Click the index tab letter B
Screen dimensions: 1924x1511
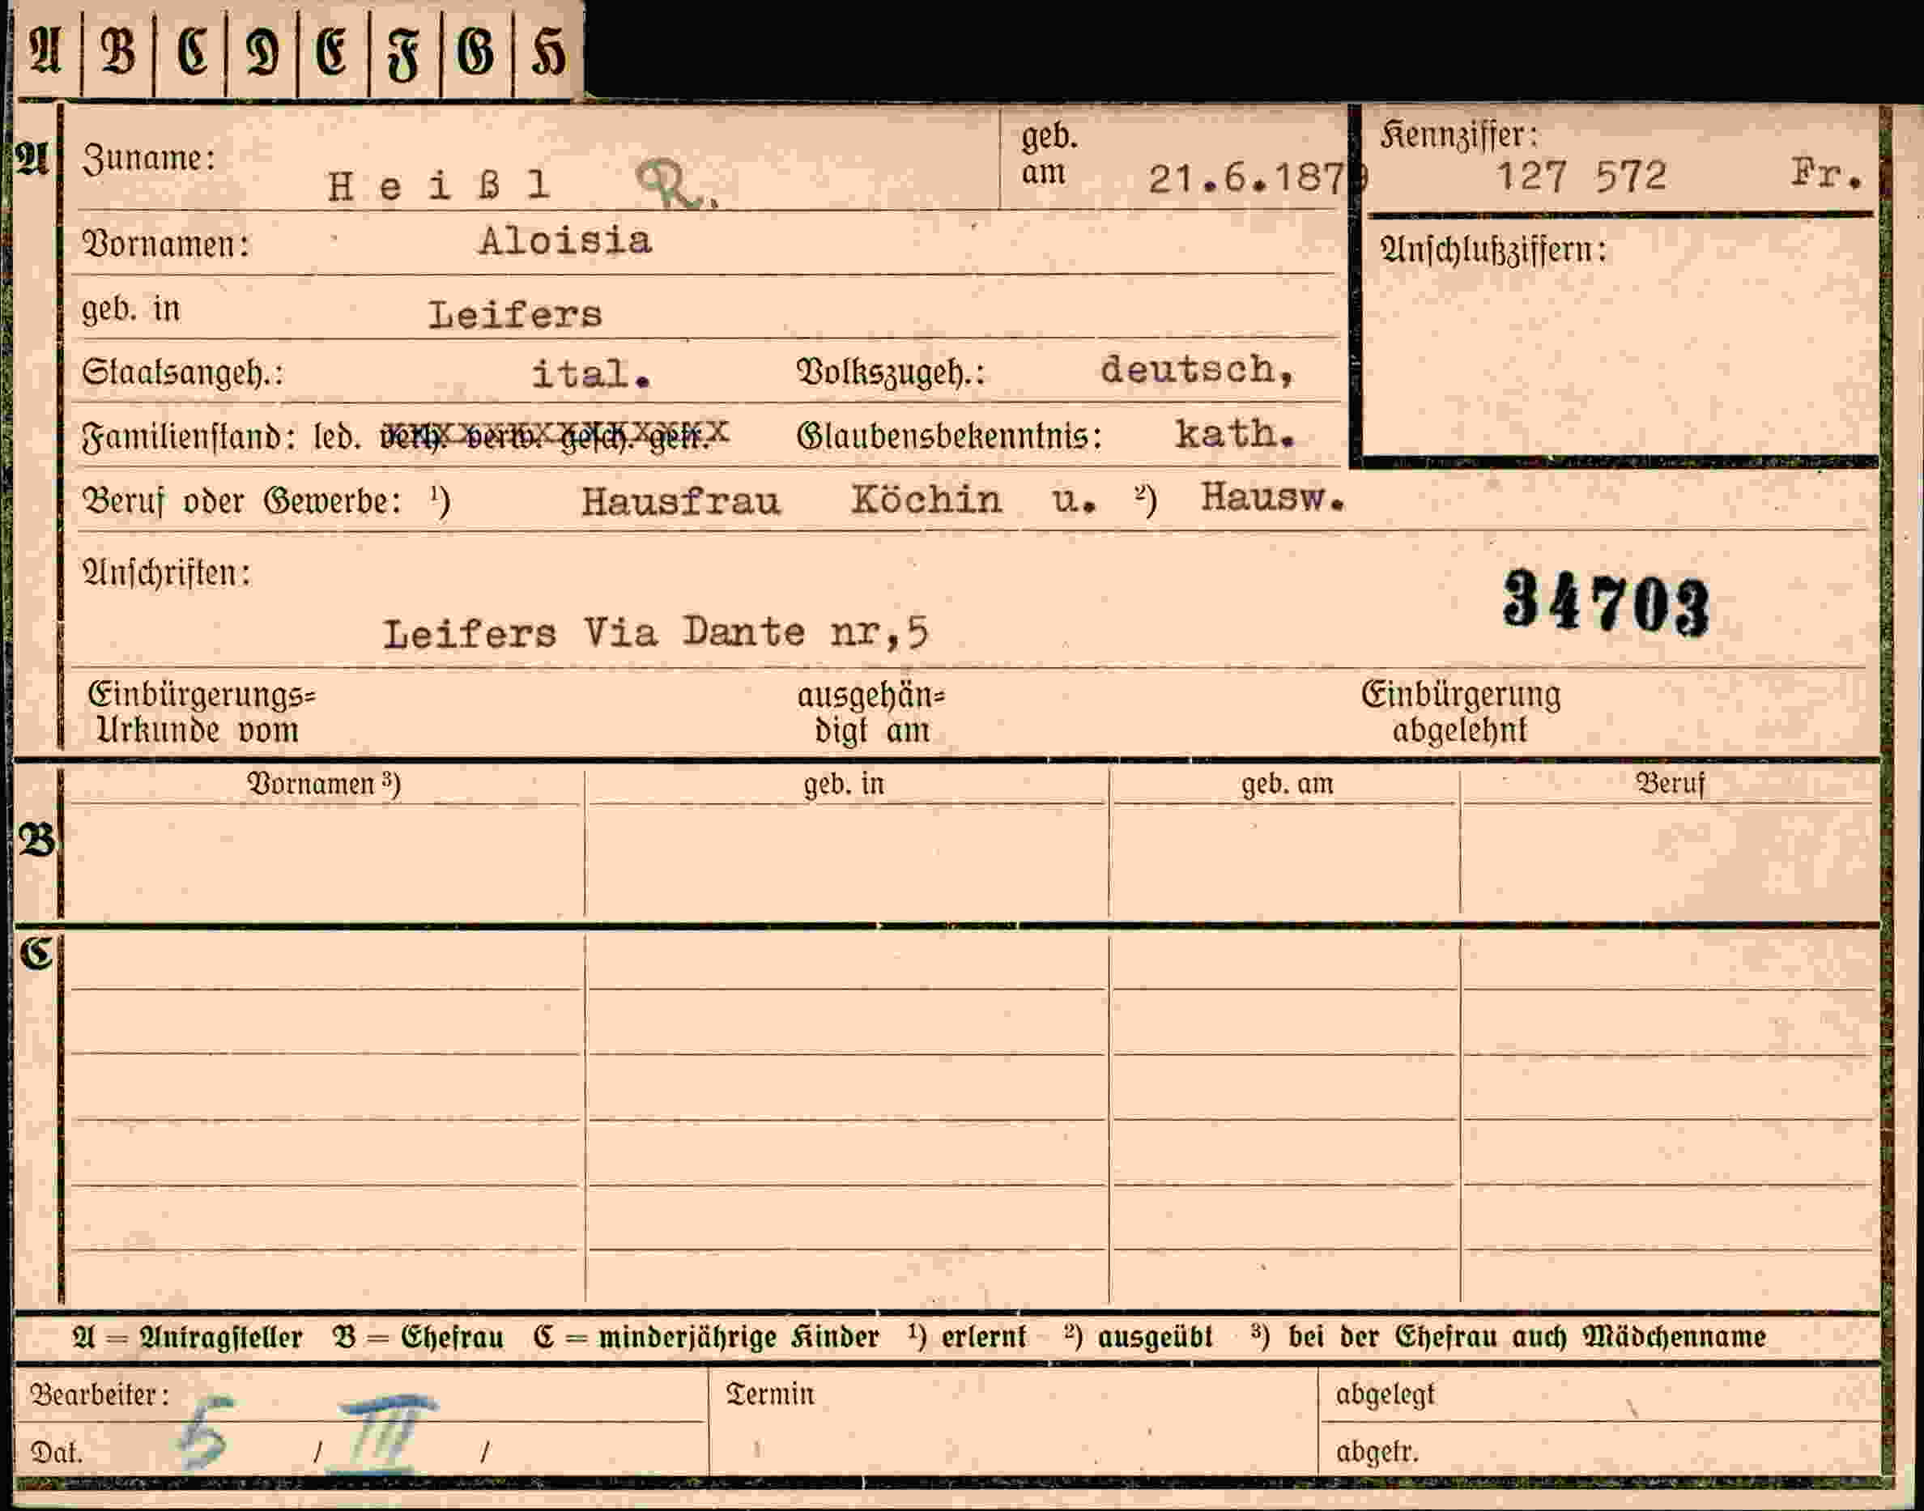point(118,50)
